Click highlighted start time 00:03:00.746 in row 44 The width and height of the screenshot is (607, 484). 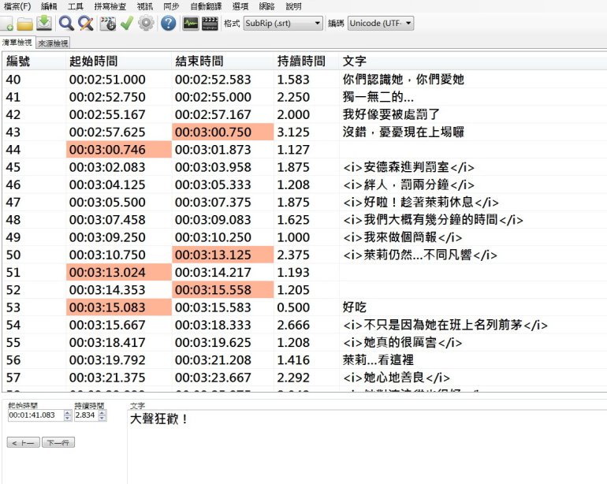tap(119, 150)
